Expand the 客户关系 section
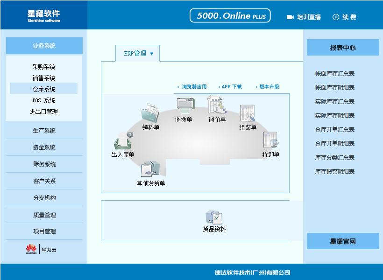383x280 pixels. (44, 181)
